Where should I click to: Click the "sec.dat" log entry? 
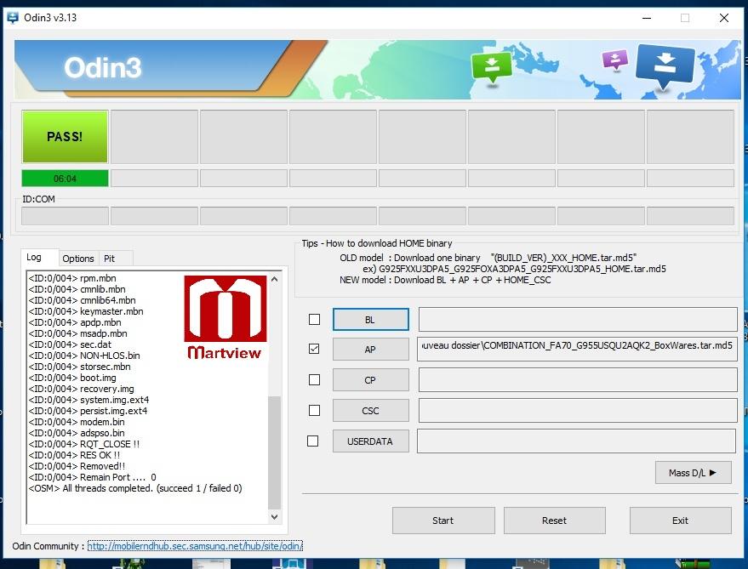click(70, 344)
